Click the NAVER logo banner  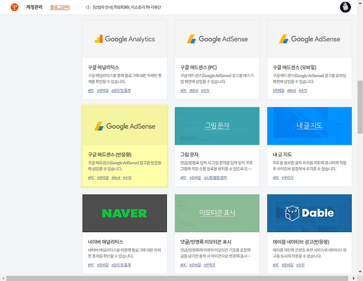pos(125,213)
